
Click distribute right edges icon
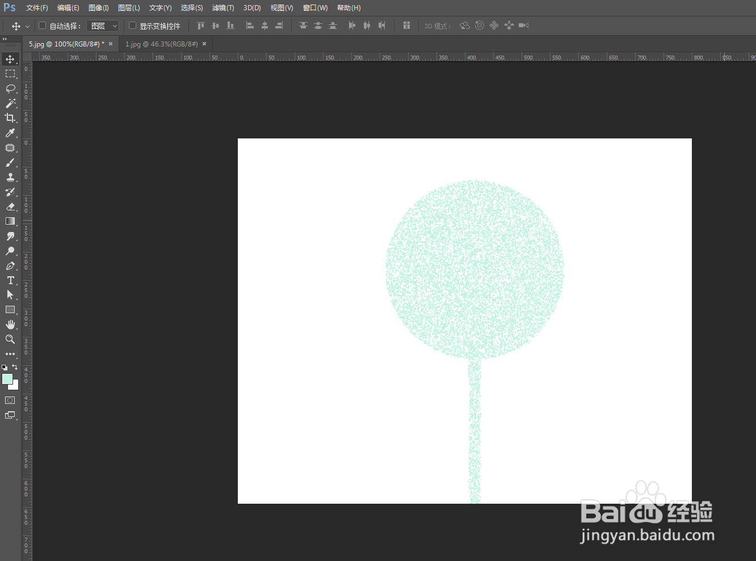(x=382, y=26)
